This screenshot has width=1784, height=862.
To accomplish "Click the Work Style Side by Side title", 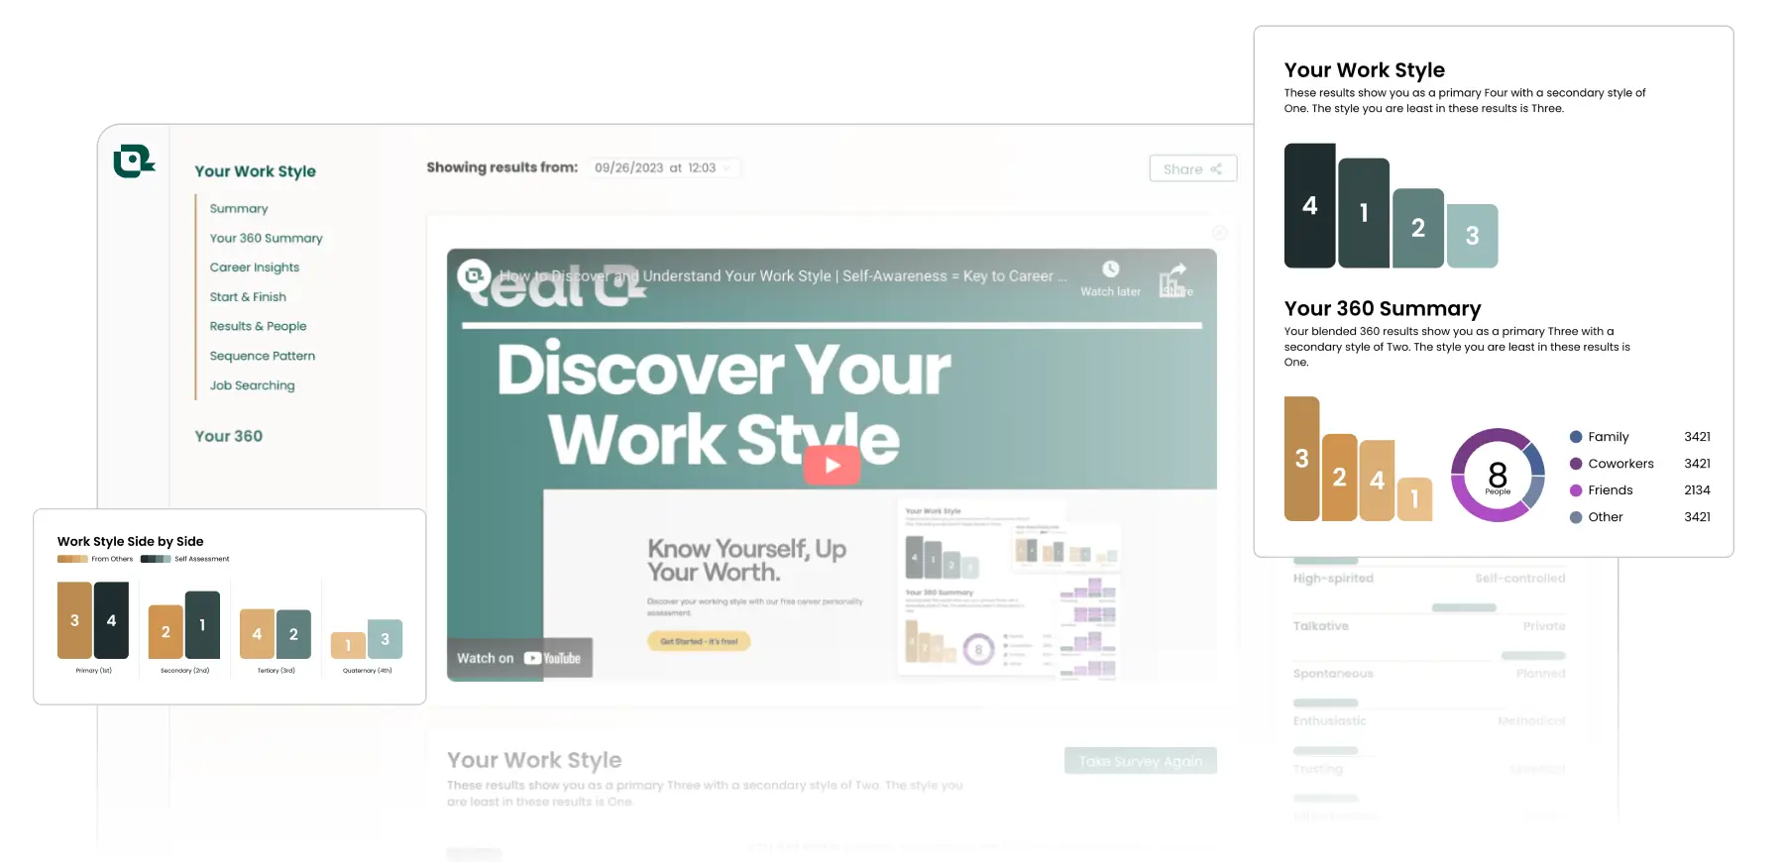I will click(x=131, y=542).
